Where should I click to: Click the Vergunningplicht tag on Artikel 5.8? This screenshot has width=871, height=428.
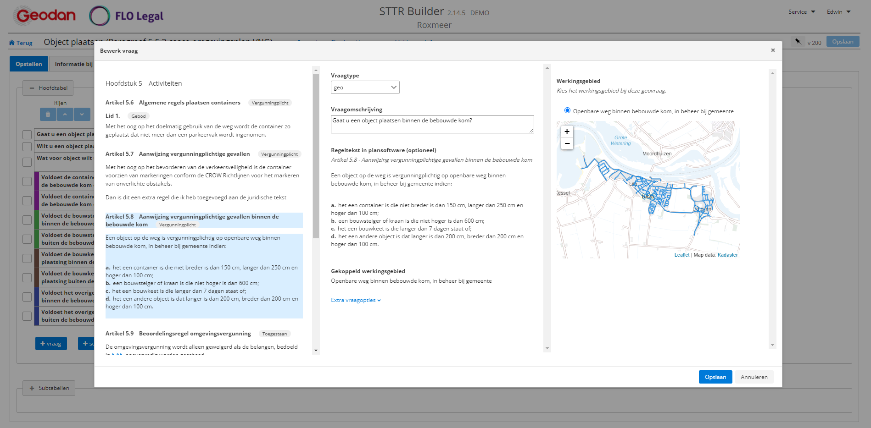tap(178, 225)
